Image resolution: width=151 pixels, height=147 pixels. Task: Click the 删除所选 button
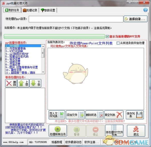point(94,115)
